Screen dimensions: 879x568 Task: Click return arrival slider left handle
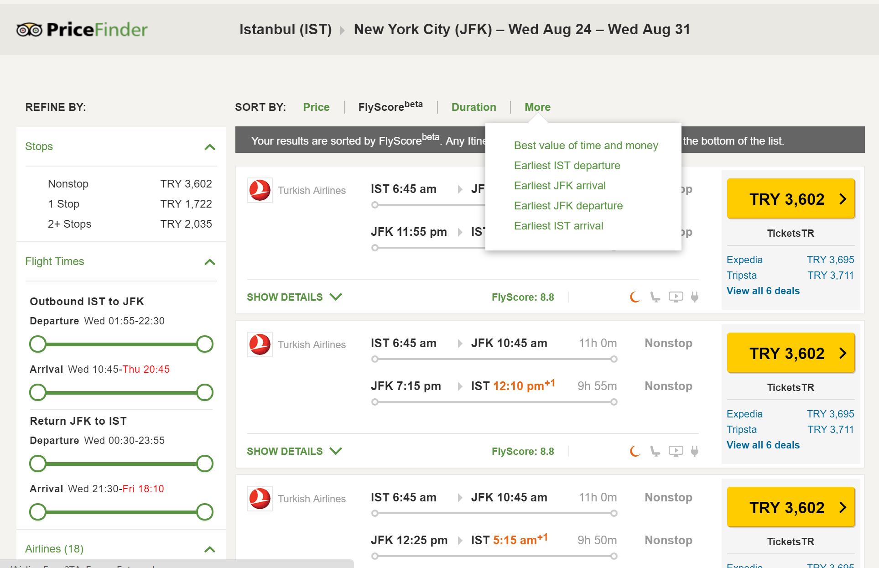(x=38, y=512)
